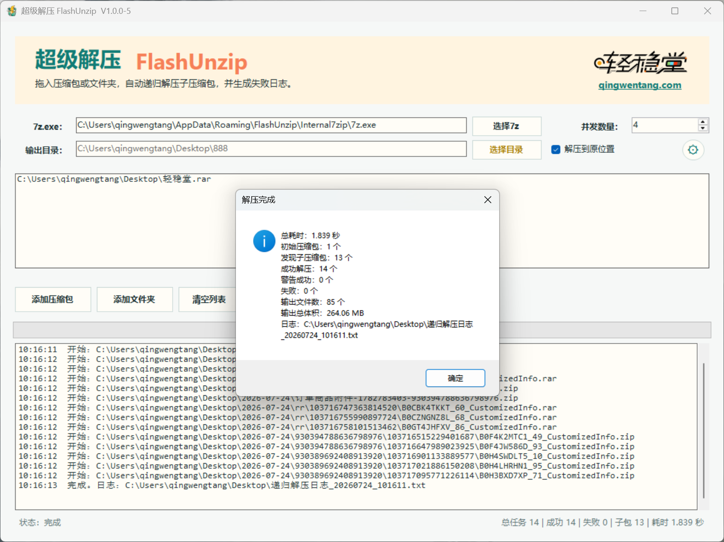Decrease 并发数量 with down arrow
The width and height of the screenshot is (724, 542).
703,128
